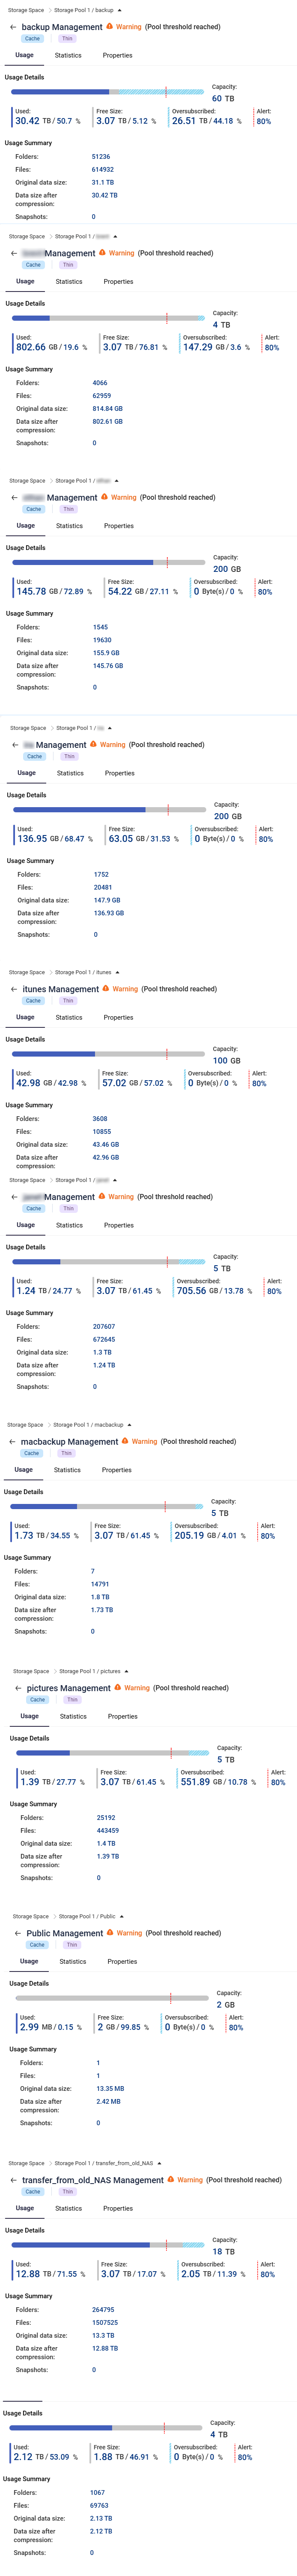Expand breadcrumb arrow after 'Storage Pool 1 / Public'
297x2576 pixels.
click(x=122, y=1916)
